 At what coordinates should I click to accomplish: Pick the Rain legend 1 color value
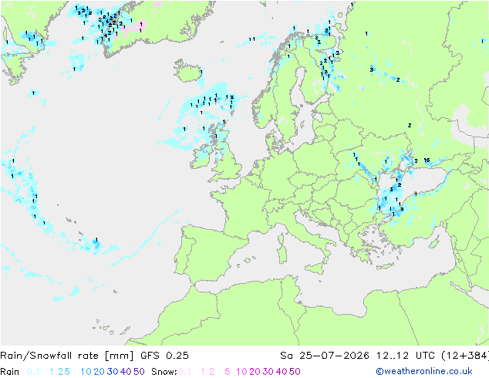(52, 372)
